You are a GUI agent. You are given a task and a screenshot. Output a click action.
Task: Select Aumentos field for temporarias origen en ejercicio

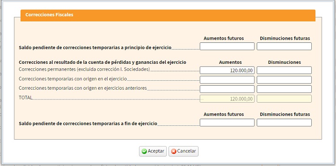tap(227, 80)
